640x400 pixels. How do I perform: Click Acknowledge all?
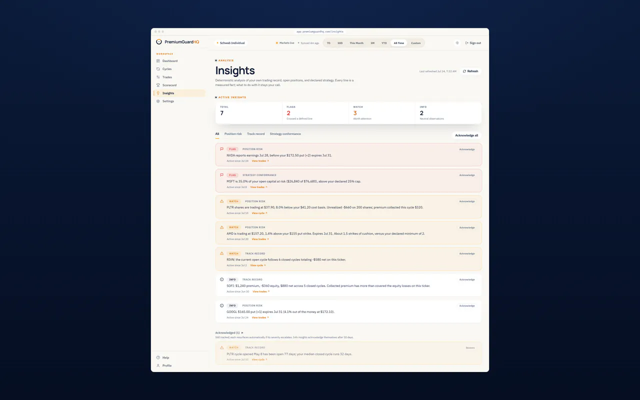[x=466, y=135]
